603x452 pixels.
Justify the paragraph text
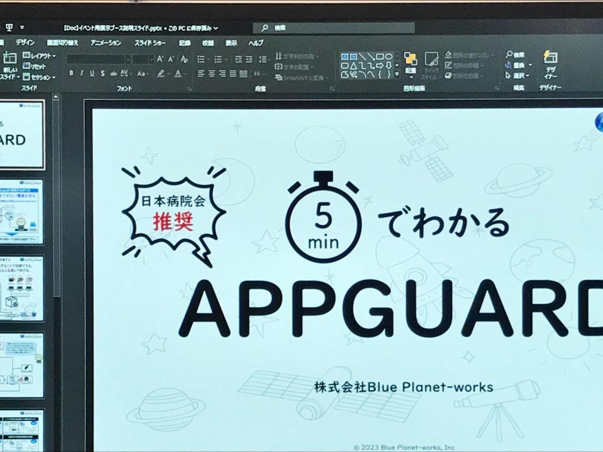(x=233, y=74)
